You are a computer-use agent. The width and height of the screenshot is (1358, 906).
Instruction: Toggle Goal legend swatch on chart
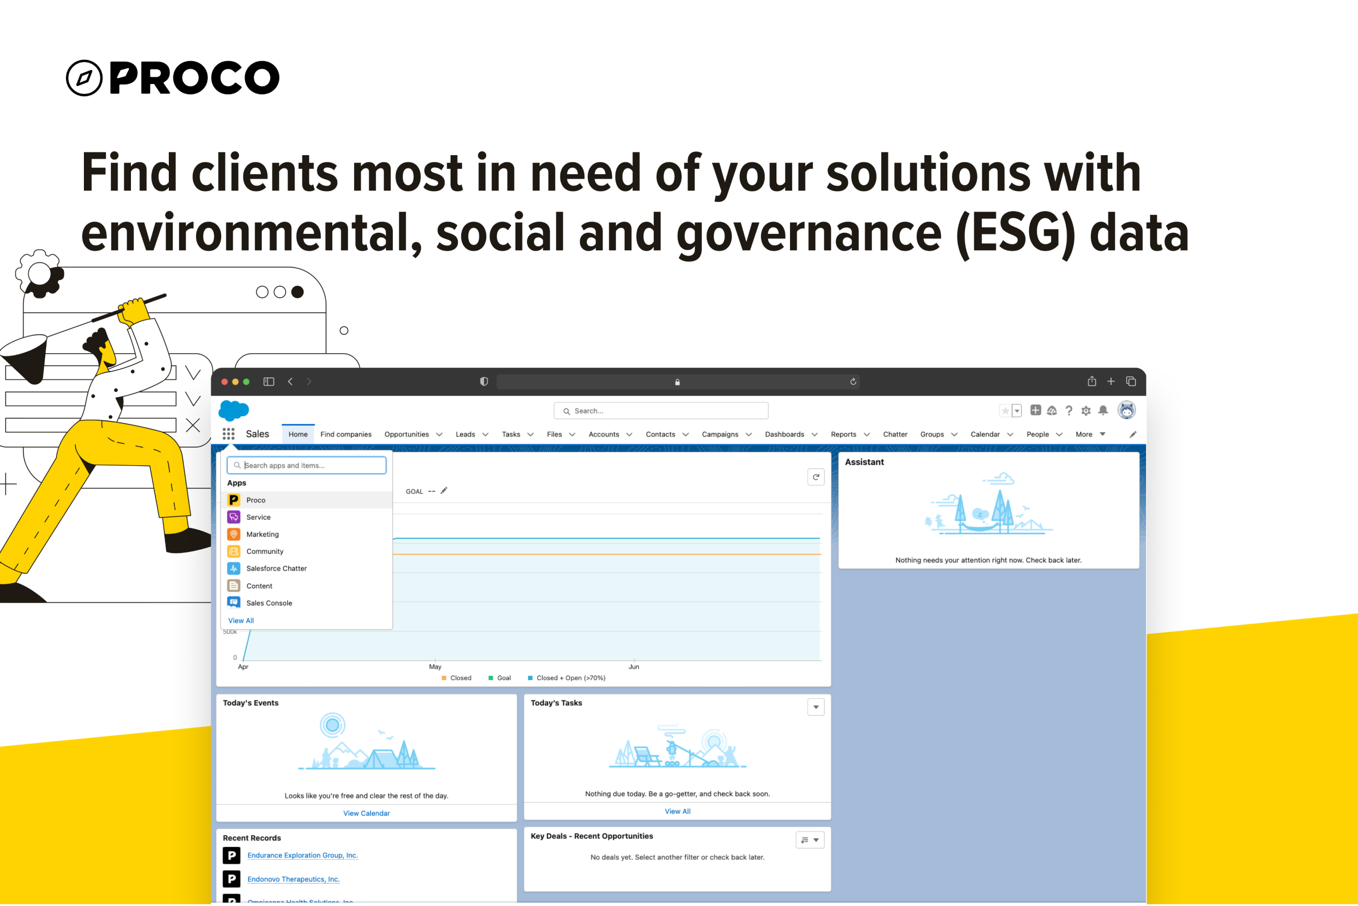pyautogui.click(x=490, y=679)
